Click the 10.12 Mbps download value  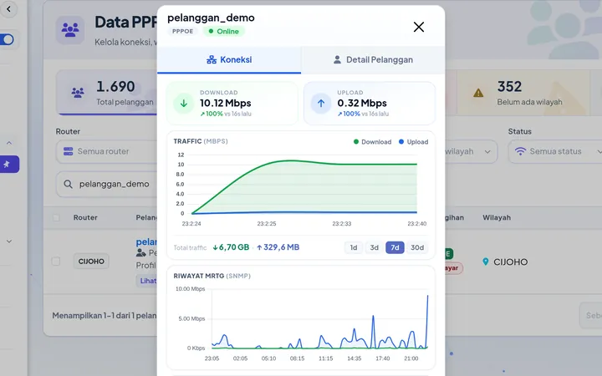(x=226, y=104)
